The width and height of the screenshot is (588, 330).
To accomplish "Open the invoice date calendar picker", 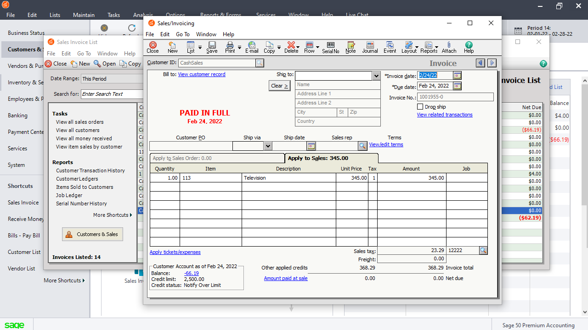I will pos(457,76).
